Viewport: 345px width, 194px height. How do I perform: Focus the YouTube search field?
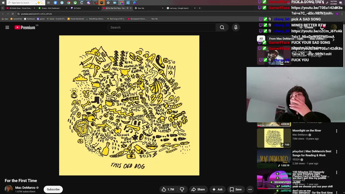click(161, 27)
